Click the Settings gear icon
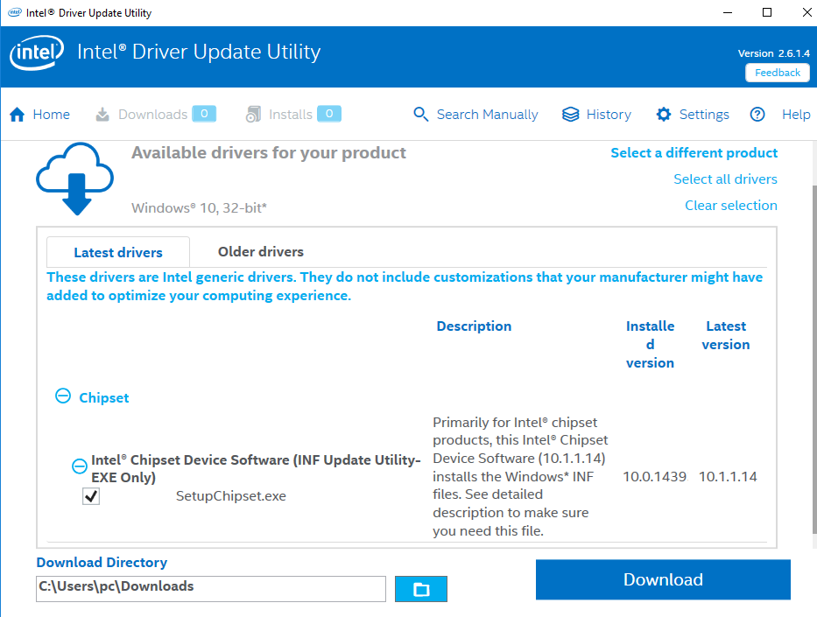 (663, 115)
